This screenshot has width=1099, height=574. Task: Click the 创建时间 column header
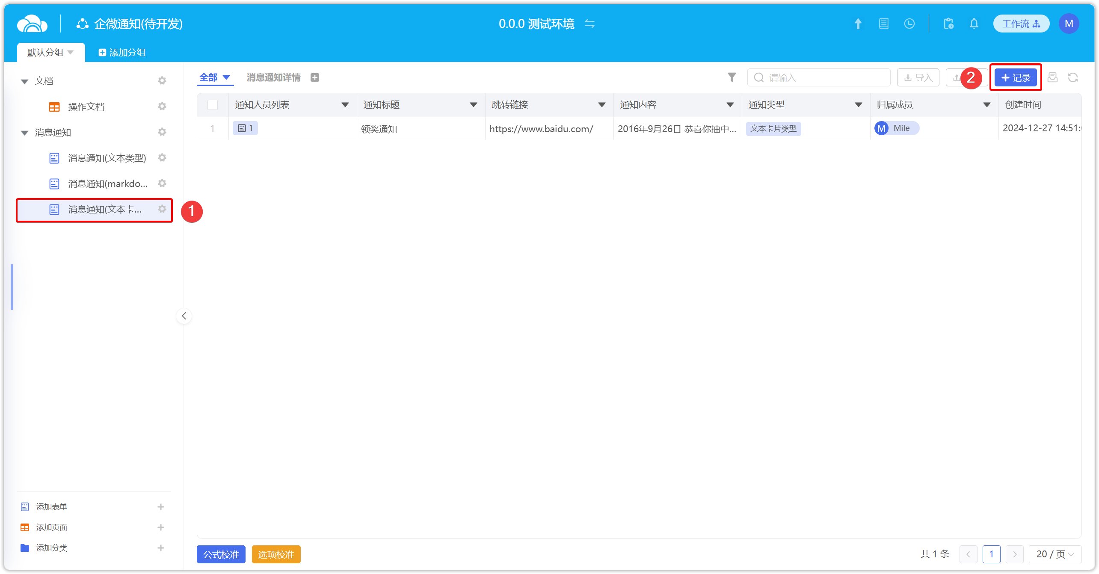click(x=1040, y=105)
